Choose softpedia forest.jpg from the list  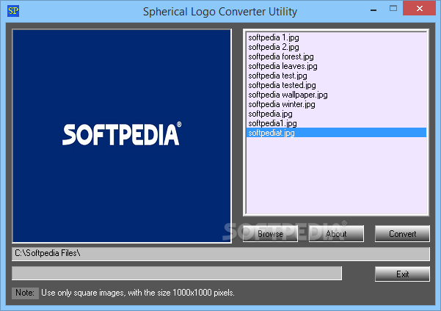tap(336, 56)
